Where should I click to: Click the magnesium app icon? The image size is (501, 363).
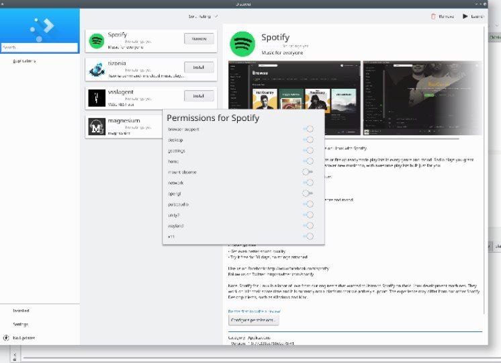[x=97, y=126]
